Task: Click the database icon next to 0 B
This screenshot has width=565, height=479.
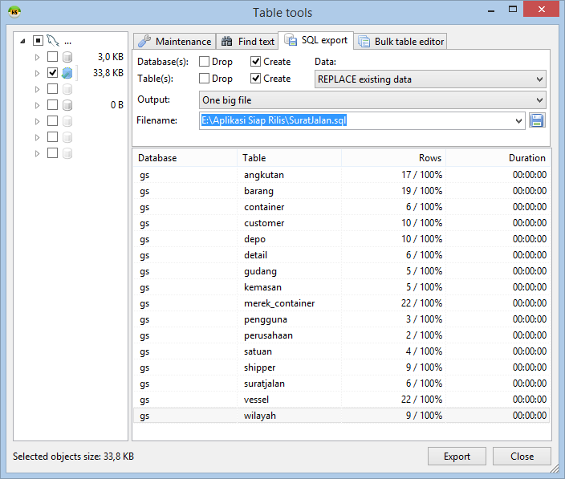Action: pos(67,105)
